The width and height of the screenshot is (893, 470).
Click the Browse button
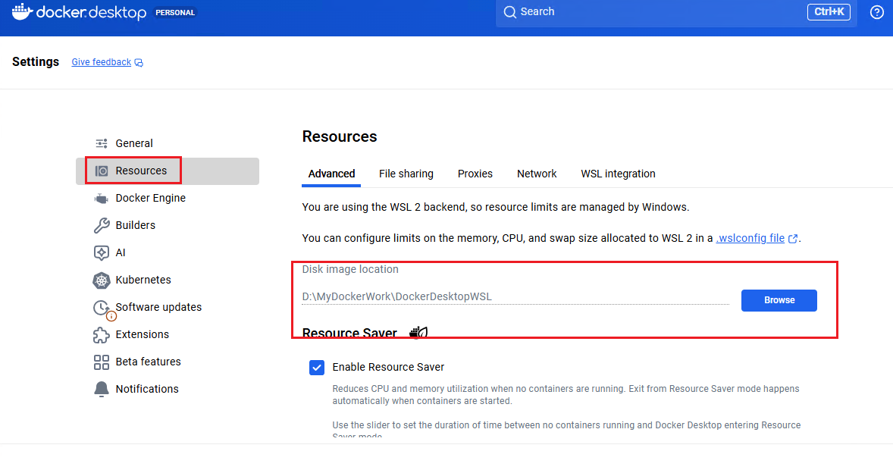pos(779,300)
